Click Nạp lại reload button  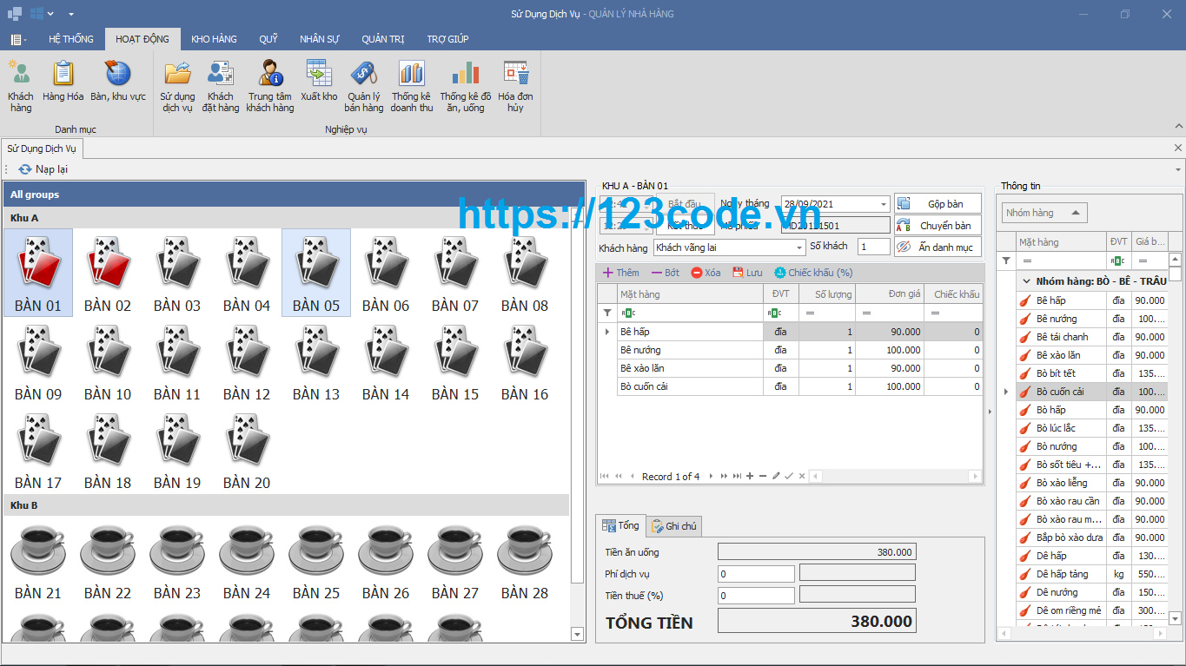43,169
